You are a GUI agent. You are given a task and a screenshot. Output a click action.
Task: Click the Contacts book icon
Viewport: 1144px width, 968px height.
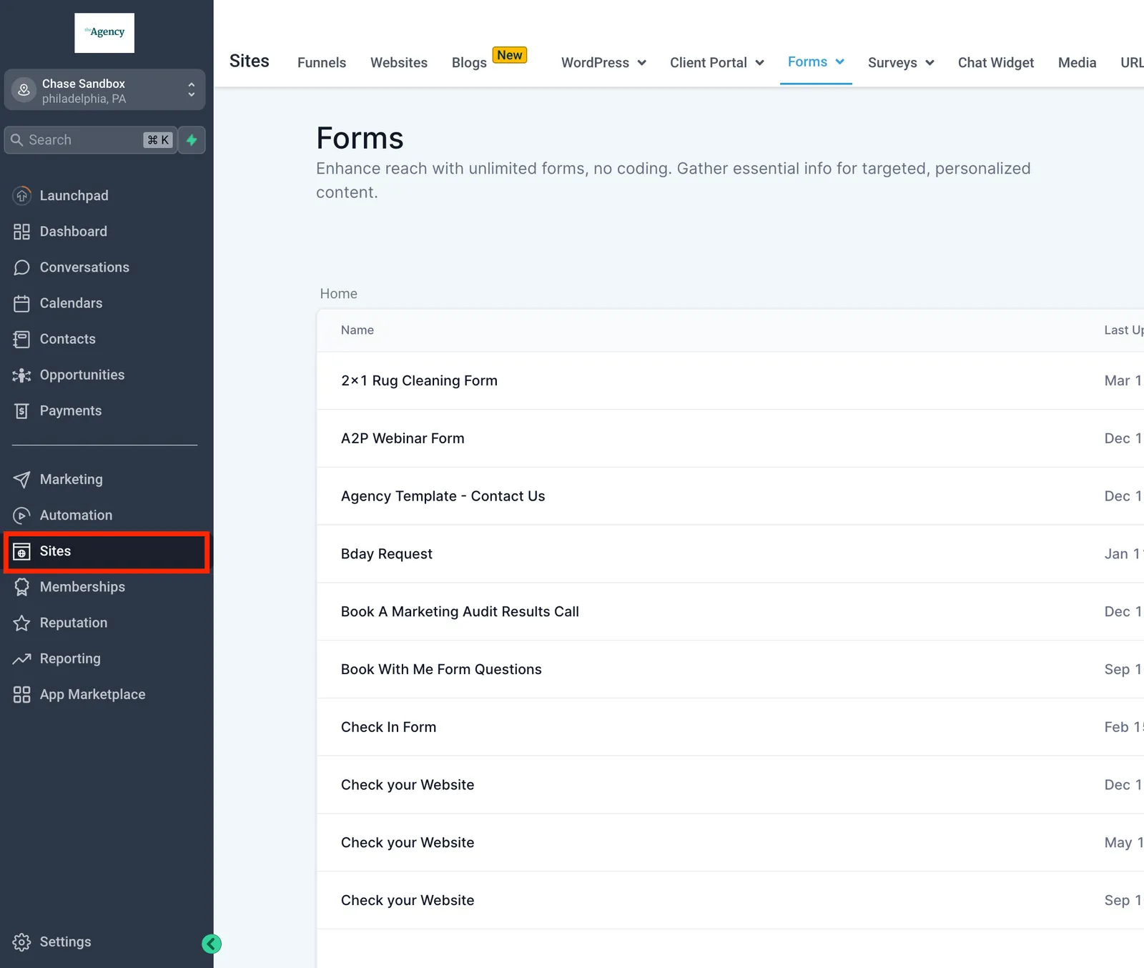[22, 339]
